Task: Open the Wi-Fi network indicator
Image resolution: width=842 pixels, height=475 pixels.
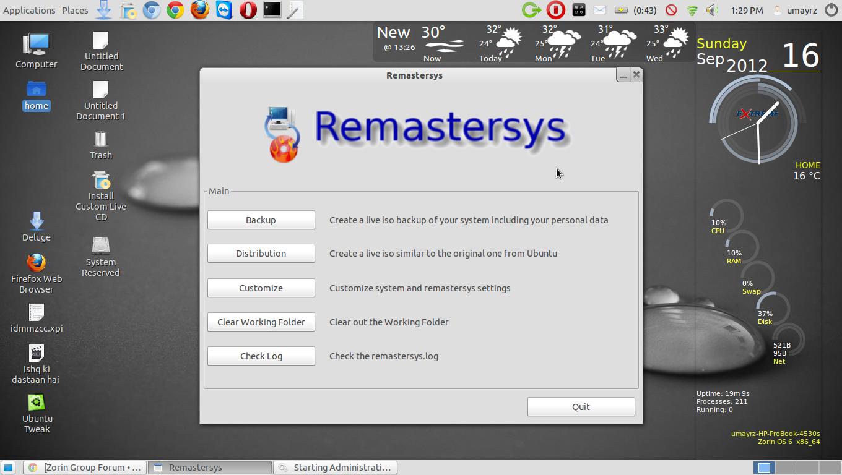Action: (692, 10)
